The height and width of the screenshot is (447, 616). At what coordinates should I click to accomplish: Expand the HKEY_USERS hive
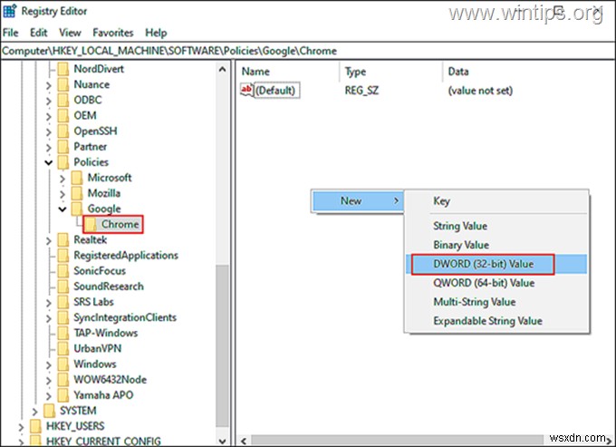(21, 427)
